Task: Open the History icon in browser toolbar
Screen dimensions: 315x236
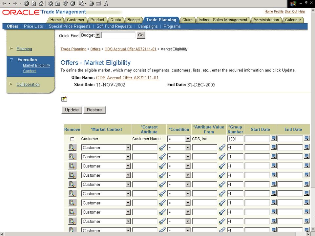Action: pos(73,3)
